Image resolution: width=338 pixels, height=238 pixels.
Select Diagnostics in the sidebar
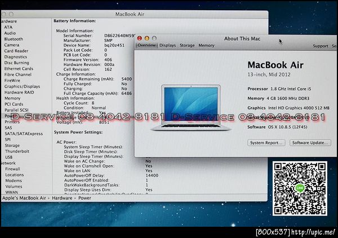tap(16, 57)
